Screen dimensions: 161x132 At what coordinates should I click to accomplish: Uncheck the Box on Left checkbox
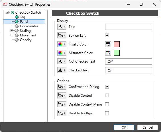[107, 36]
